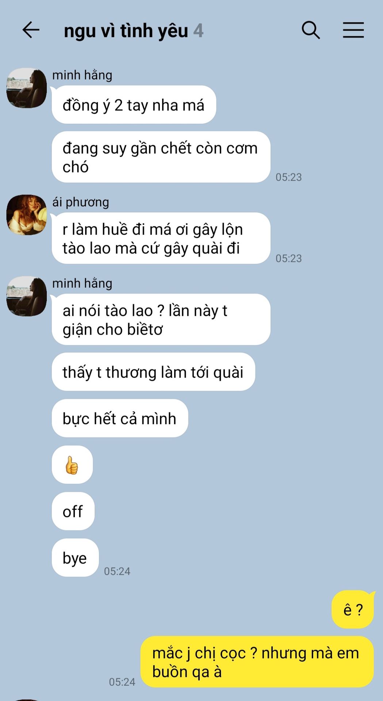
Task: Select the yellow "mắc j chị cọc" message
Action: [x=257, y=662]
